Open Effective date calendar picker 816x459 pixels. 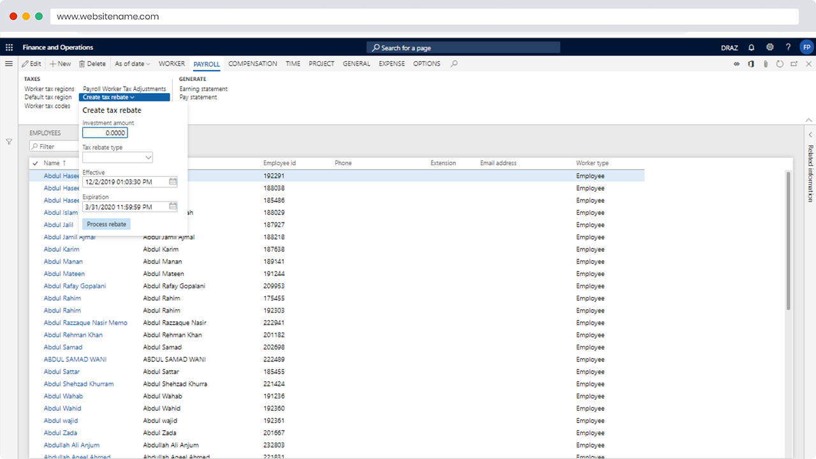coord(173,182)
